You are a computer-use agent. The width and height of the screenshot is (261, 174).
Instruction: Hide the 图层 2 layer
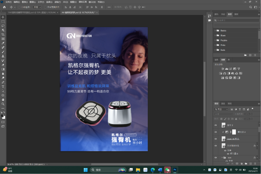pos(216,125)
